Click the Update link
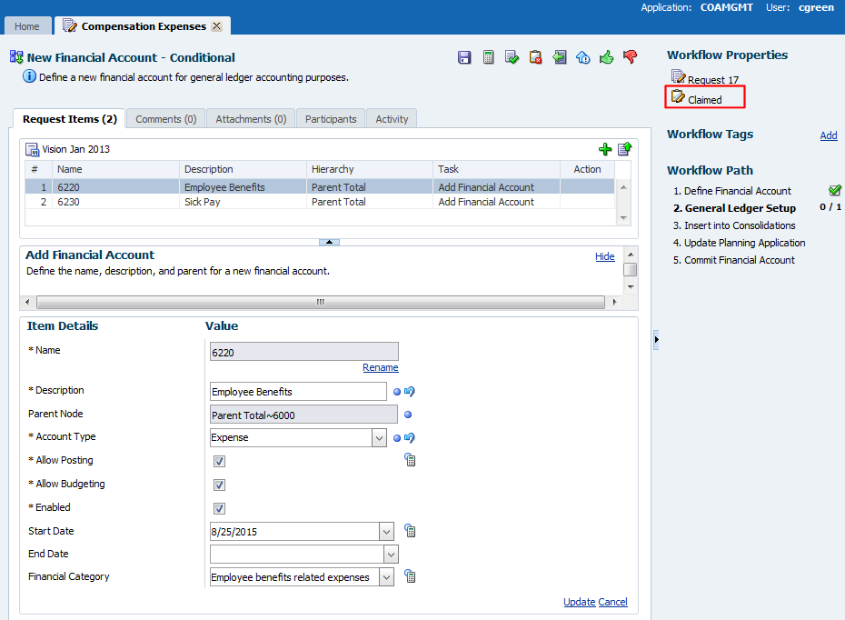The image size is (845, 620). click(579, 602)
